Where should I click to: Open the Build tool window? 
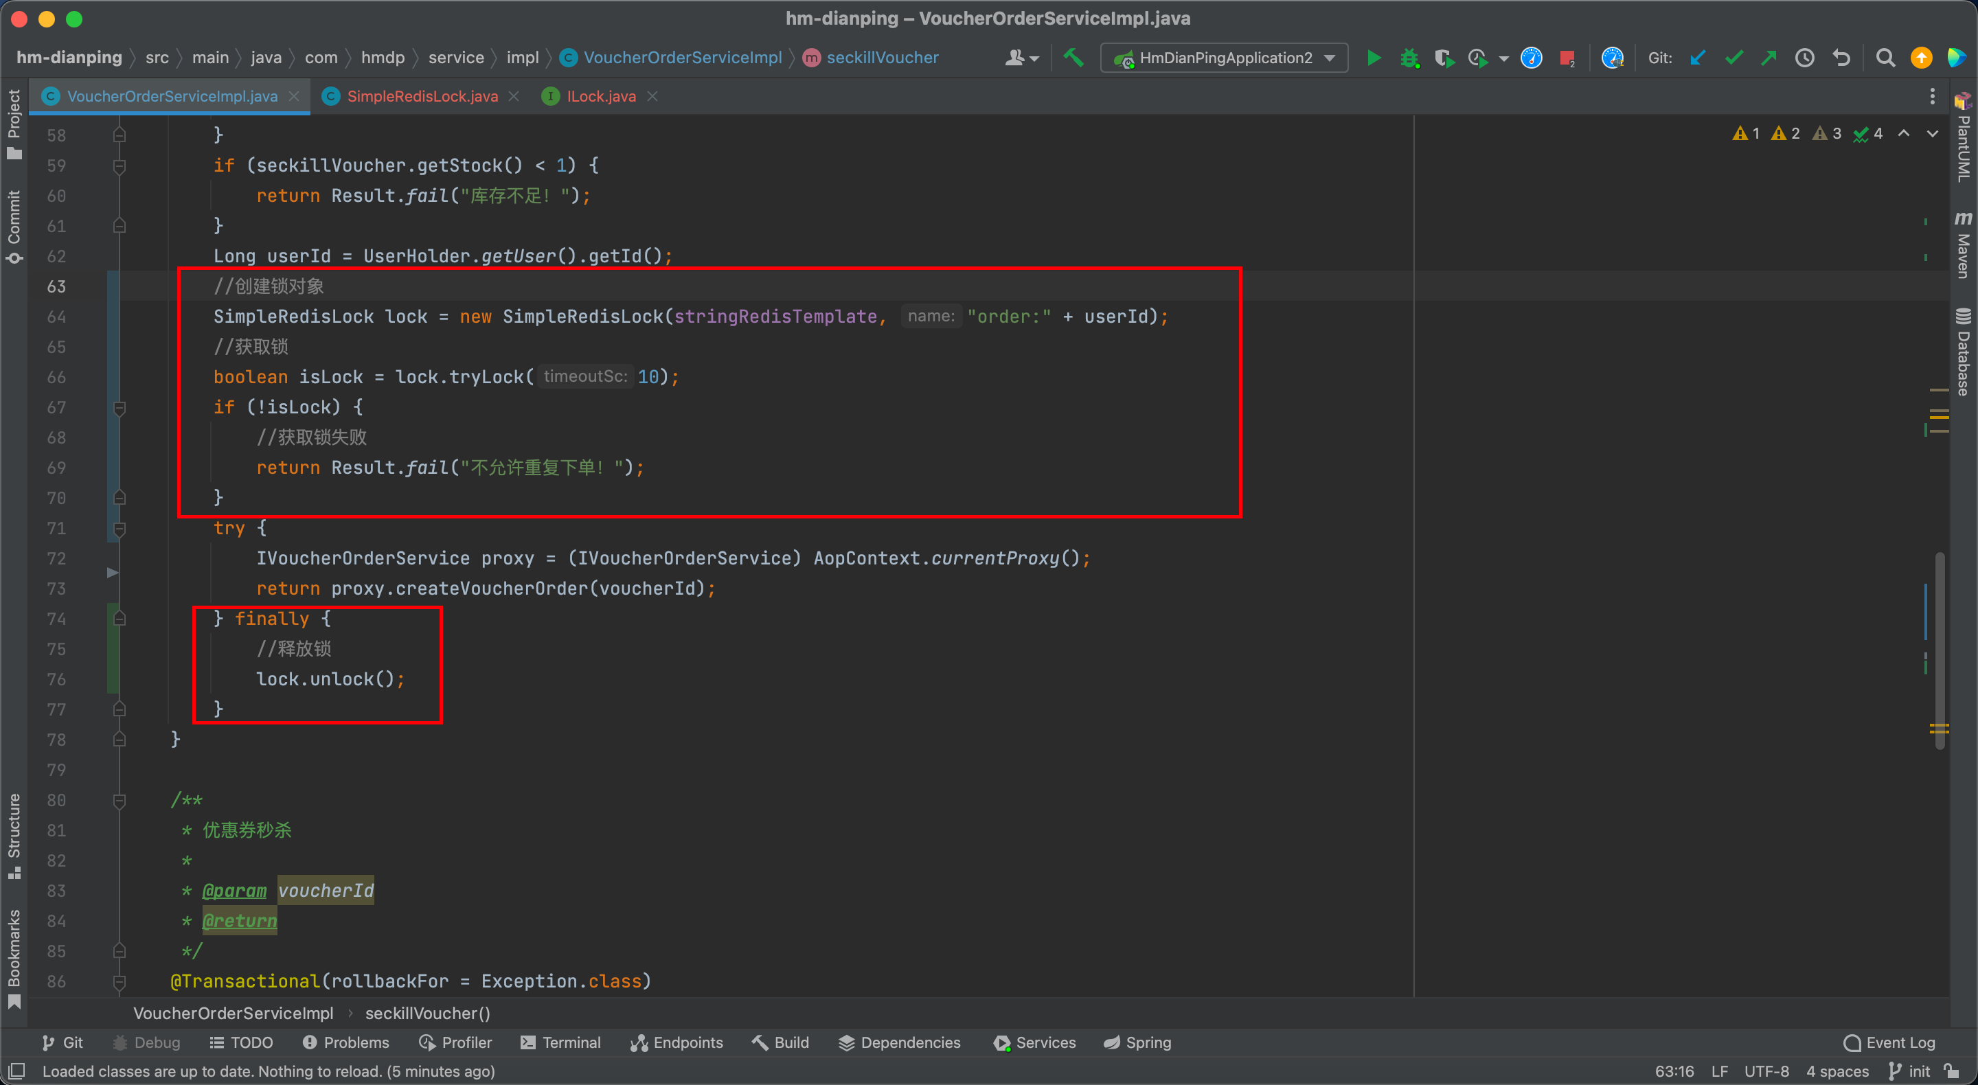[x=780, y=1042]
